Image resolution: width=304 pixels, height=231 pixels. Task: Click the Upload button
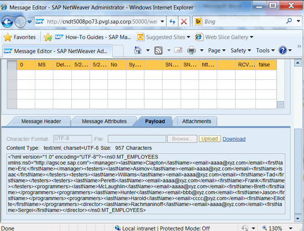click(209, 138)
